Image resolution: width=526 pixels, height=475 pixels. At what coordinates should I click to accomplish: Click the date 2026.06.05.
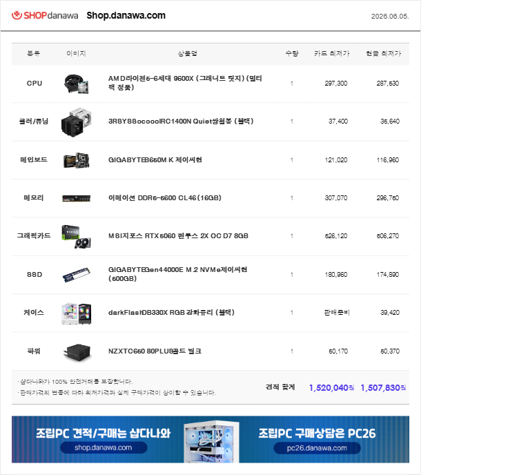coord(390,16)
